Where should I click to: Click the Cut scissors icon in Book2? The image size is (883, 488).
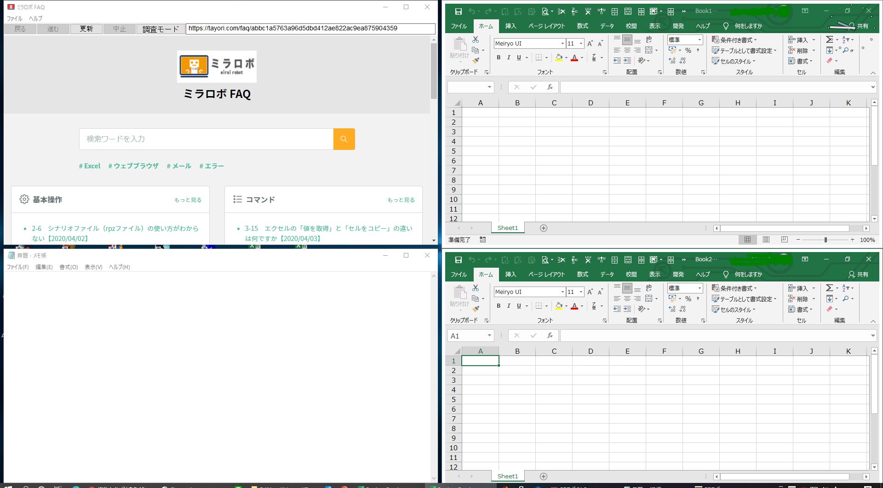coord(476,288)
